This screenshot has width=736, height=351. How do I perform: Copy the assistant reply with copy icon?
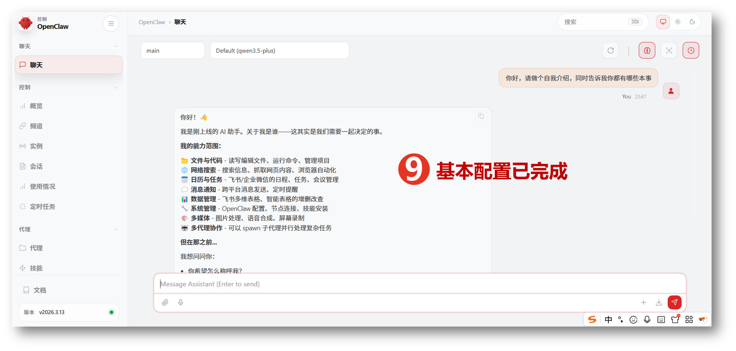click(481, 116)
